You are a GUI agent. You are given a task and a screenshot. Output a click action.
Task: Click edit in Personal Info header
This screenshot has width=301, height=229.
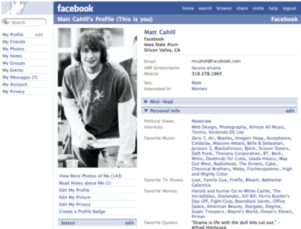(290, 111)
